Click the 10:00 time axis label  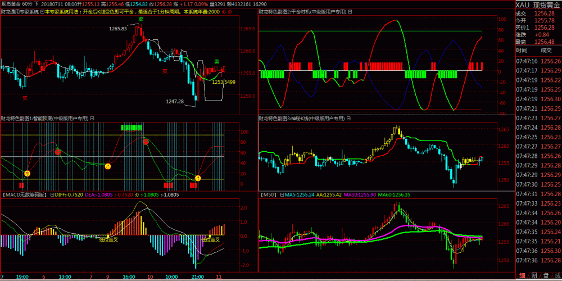tap(171, 277)
